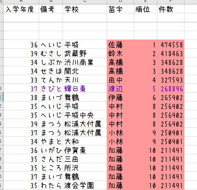Click the school cell 伊賀東

(85, 150)
